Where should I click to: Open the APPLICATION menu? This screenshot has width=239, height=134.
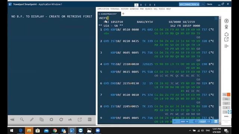coord(103,9)
